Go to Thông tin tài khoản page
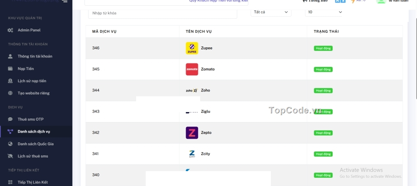417x186 pixels. (x=36, y=56)
